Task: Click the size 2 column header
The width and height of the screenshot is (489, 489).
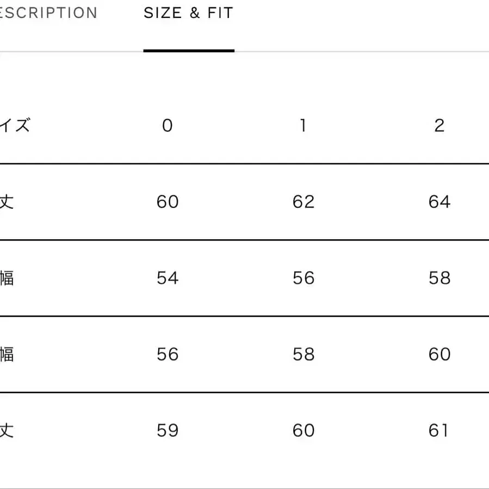Action: coord(440,126)
